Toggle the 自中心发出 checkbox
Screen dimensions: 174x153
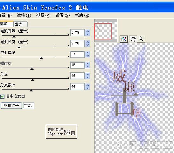pyautogui.click(x=2, y=96)
